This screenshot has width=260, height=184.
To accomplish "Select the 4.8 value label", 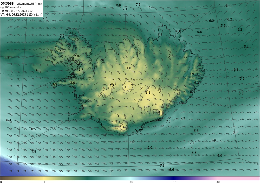I will click(94, 69).
